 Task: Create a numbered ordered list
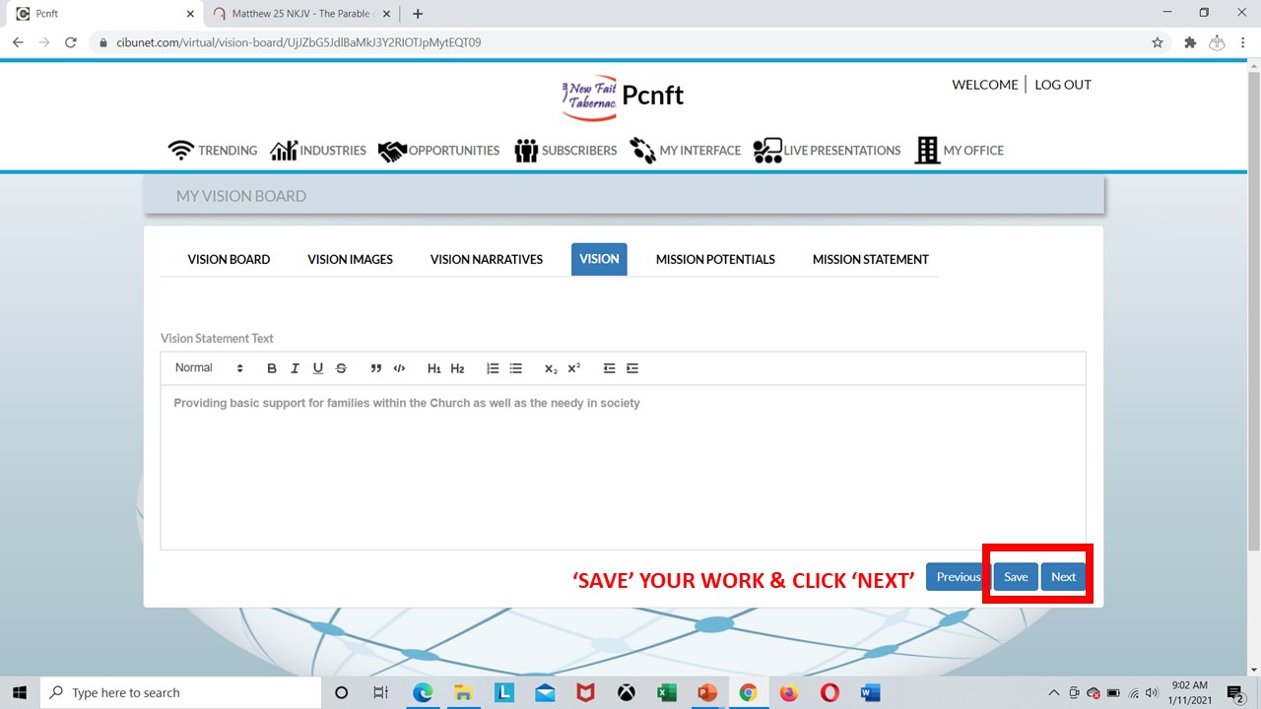[493, 368]
